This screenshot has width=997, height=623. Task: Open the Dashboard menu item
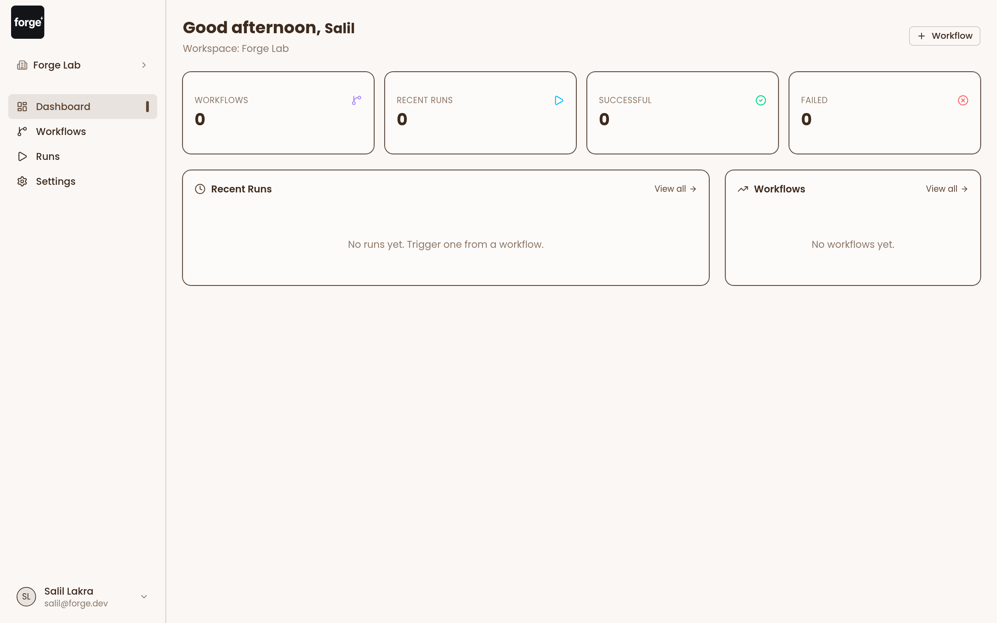tap(83, 107)
